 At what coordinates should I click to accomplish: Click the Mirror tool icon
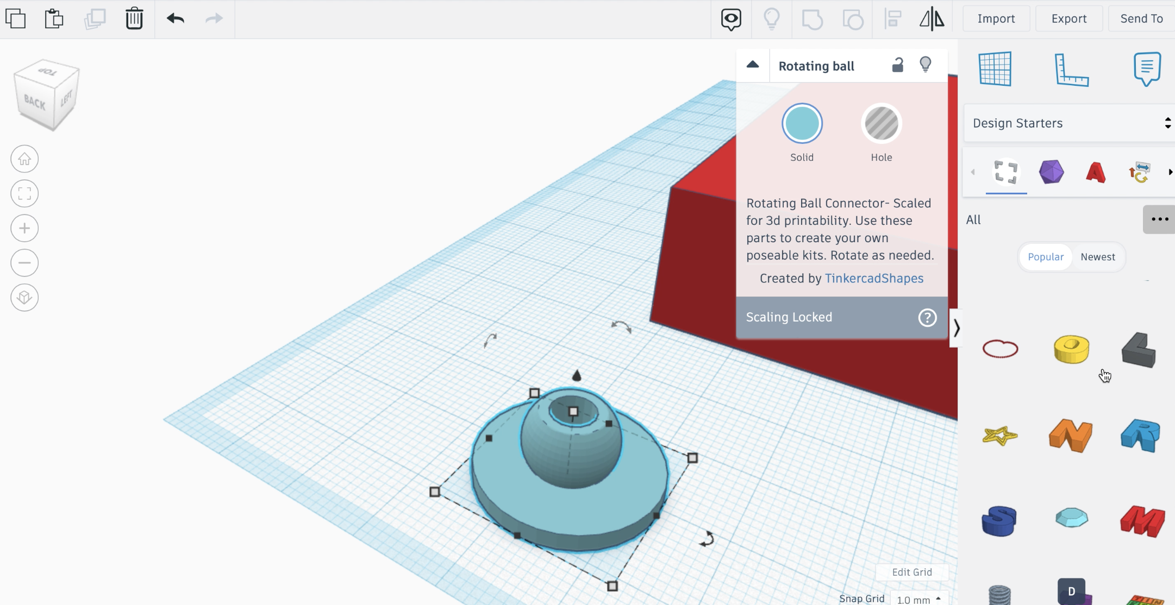click(x=932, y=19)
